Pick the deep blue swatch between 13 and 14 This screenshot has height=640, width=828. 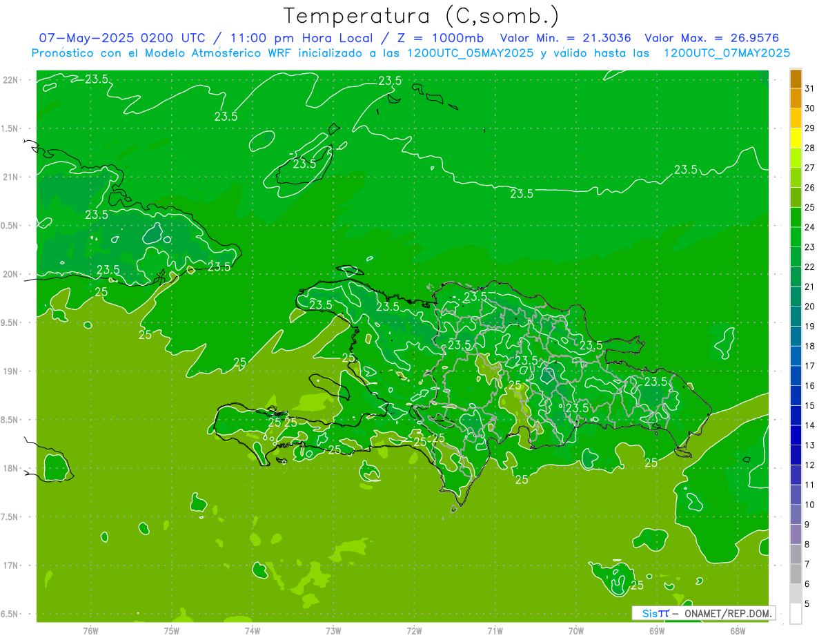click(796, 435)
